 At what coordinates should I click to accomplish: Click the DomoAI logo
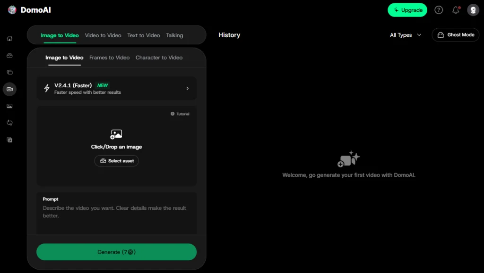click(x=29, y=10)
